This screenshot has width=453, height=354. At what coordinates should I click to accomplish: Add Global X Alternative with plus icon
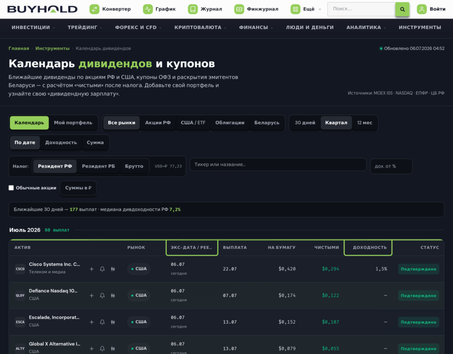92,349
